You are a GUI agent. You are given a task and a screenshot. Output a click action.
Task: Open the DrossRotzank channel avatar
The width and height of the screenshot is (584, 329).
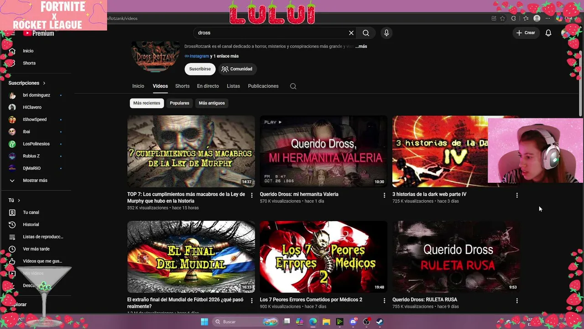(156, 57)
